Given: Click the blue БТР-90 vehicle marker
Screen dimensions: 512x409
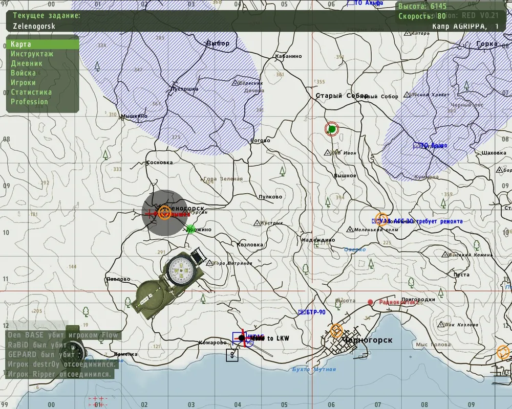Looking at the screenshot, I should 302,312.
